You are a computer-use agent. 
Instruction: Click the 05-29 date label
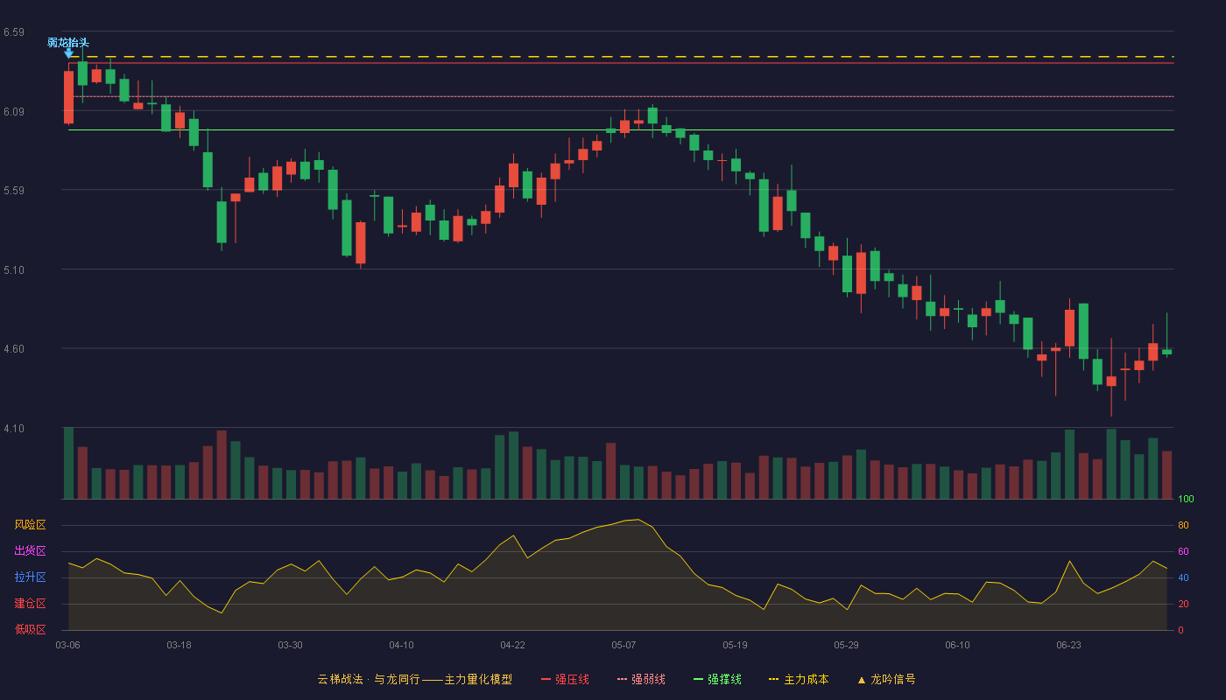click(846, 645)
